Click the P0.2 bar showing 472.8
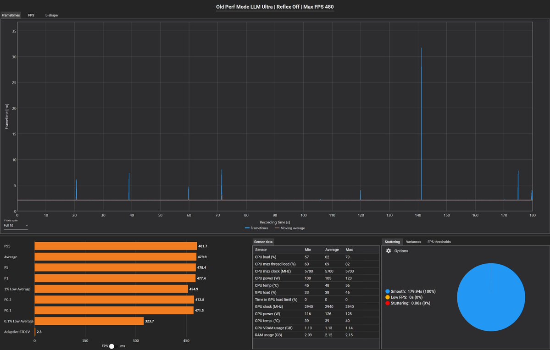This screenshot has width=550, height=350. 114,300
